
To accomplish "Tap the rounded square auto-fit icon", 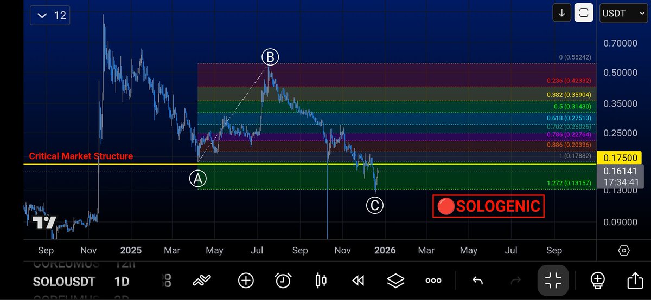I will click(x=584, y=13).
